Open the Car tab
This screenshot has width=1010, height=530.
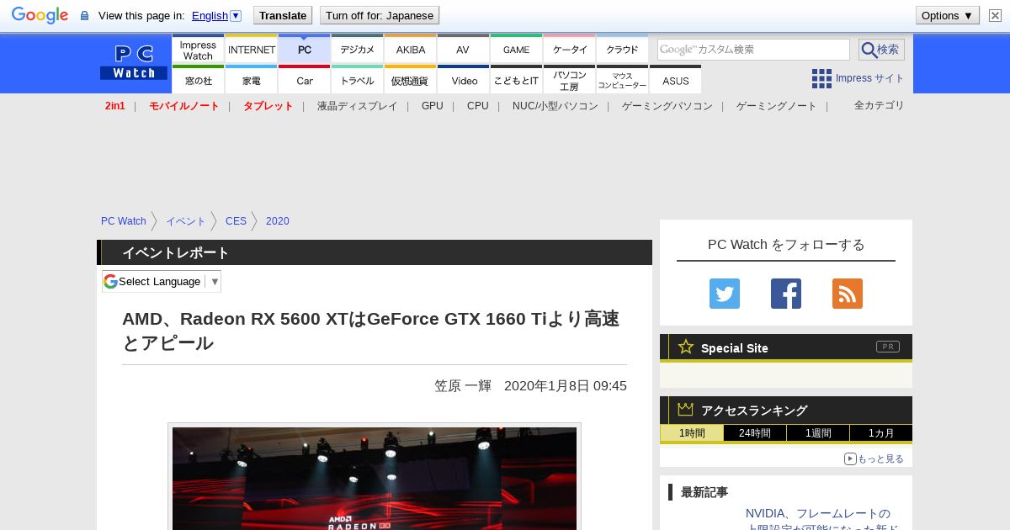point(305,80)
